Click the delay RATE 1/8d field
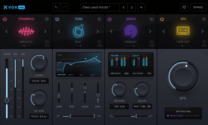 [142, 107]
